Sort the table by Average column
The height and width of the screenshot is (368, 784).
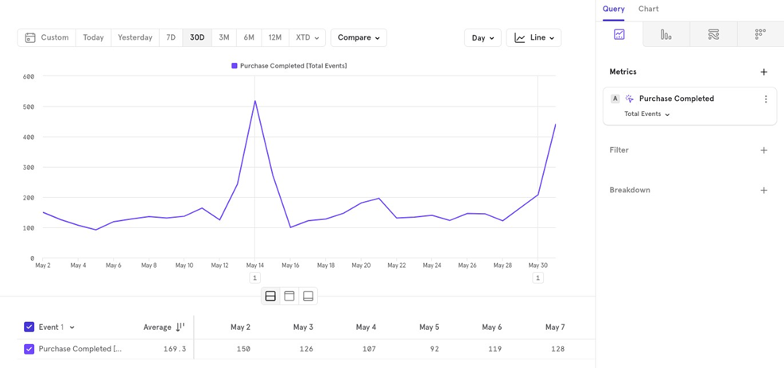180,327
